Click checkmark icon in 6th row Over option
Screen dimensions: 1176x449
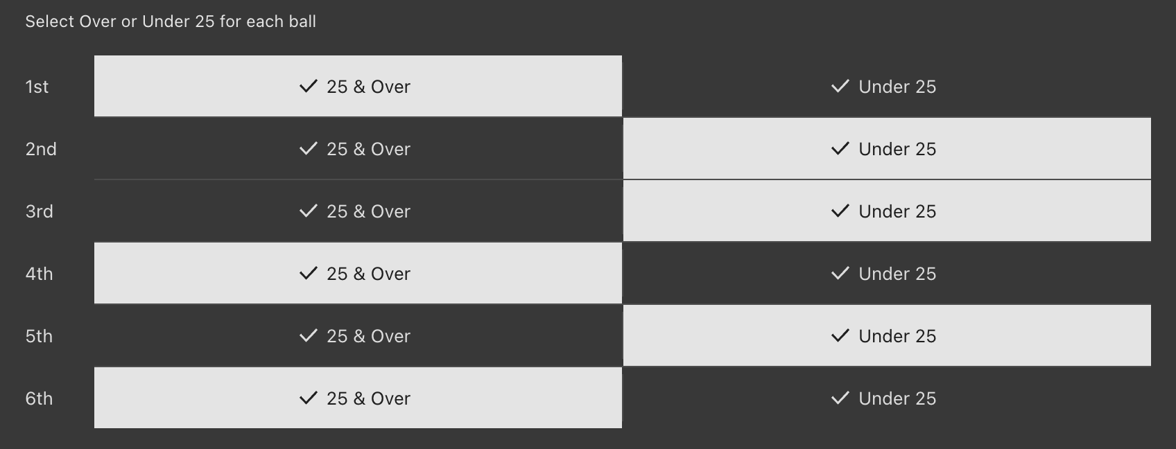click(308, 398)
